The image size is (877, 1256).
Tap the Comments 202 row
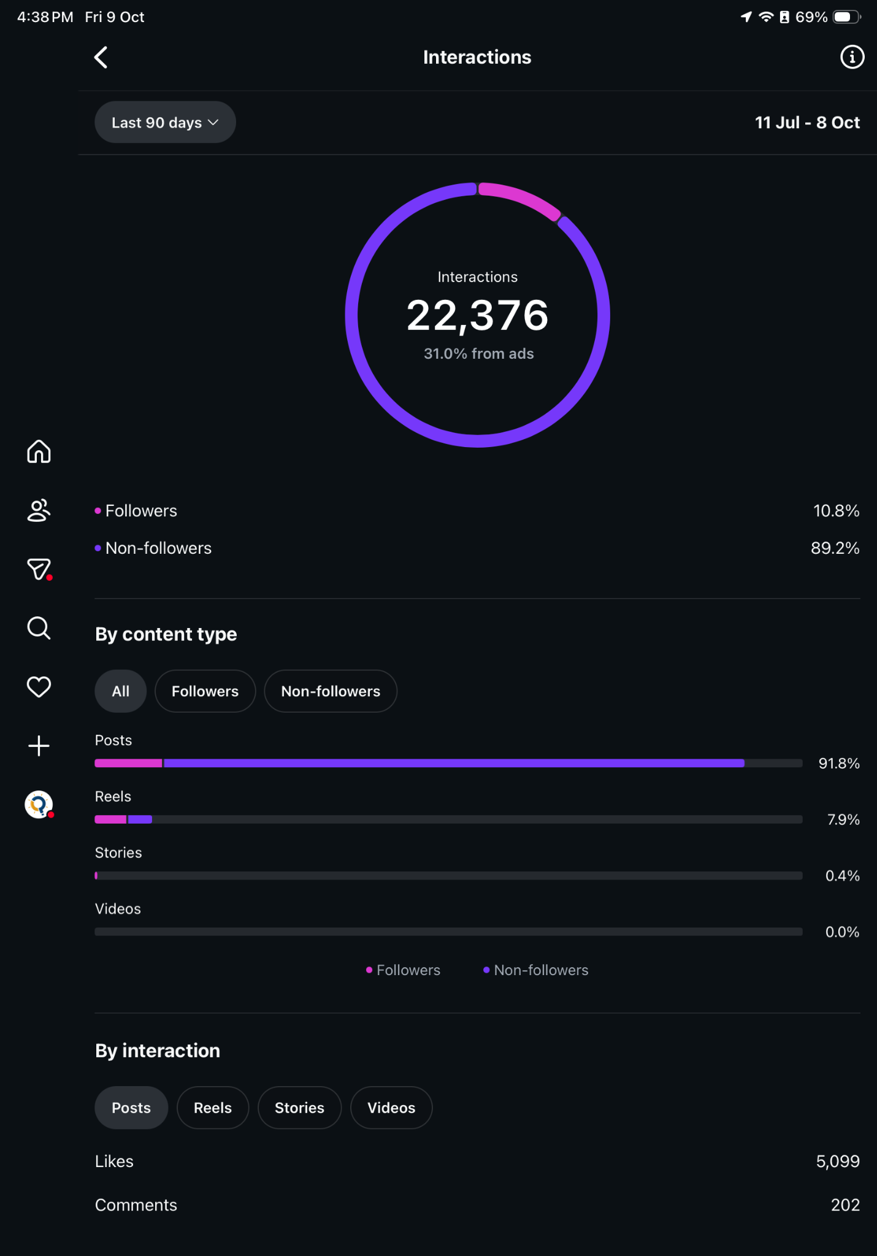(477, 1205)
